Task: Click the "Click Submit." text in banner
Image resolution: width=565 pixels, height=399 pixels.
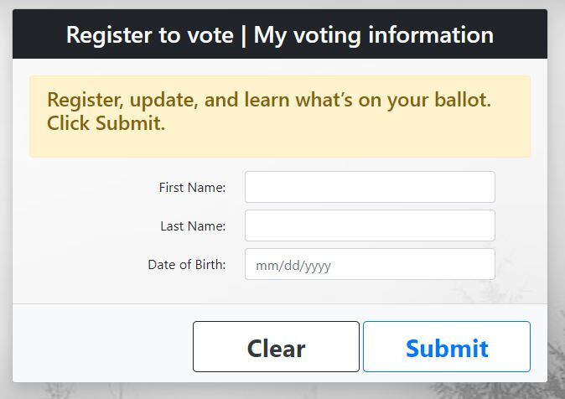Action: (x=106, y=124)
